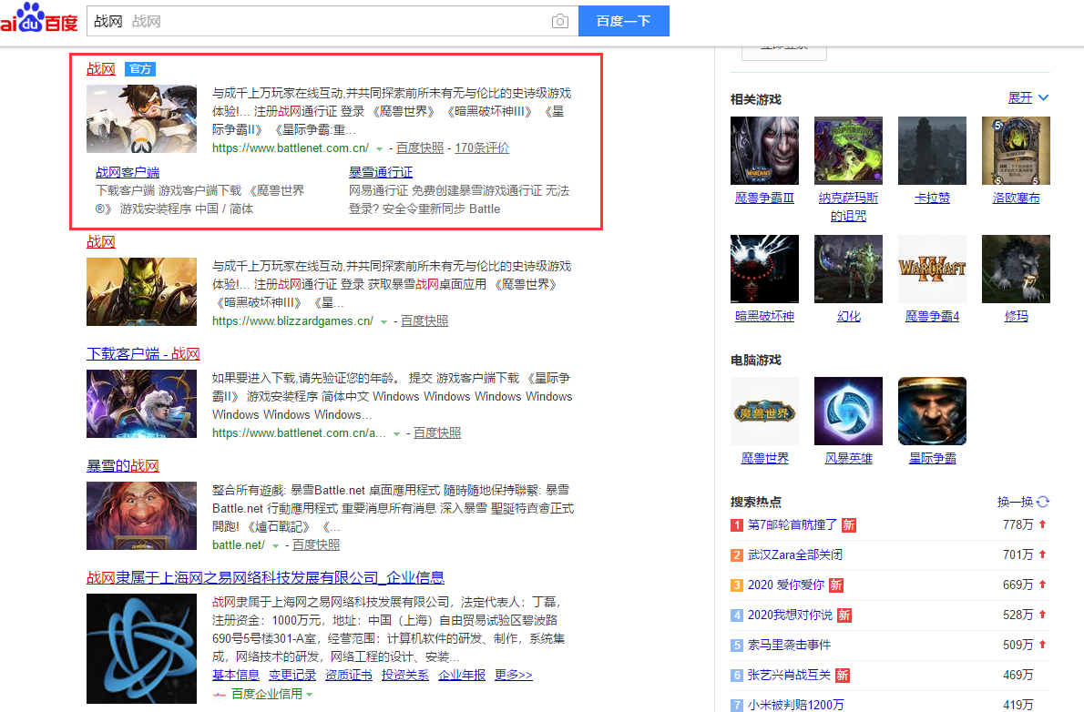Open the 魔兽世界 game icon

(x=764, y=412)
